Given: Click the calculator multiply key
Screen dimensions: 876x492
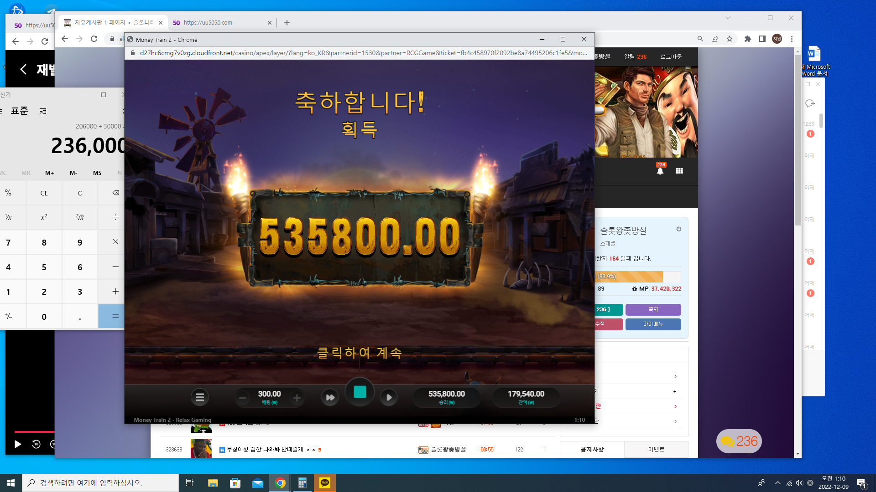Looking at the screenshot, I should click(115, 242).
